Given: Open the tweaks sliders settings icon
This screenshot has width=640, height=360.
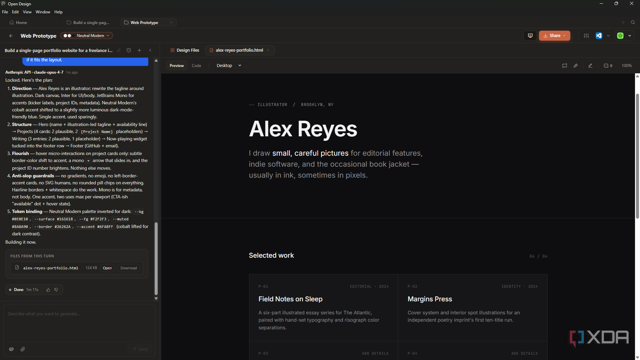Looking at the screenshot, I should click(586, 36).
